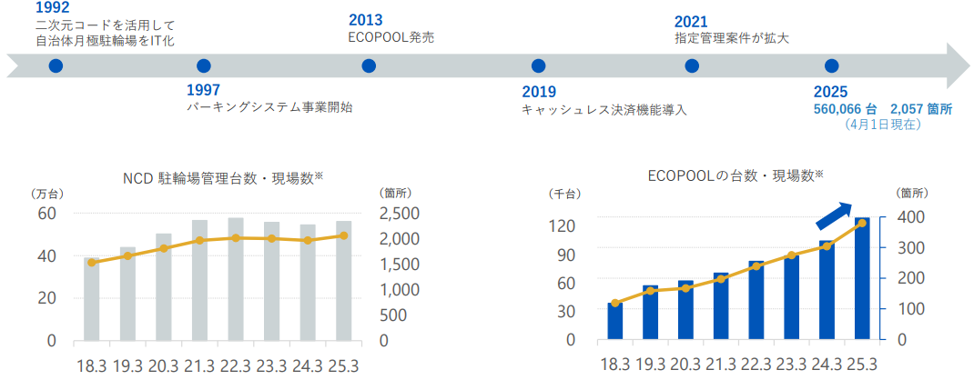Click the 1997 year label
The height and width of the screenshot is (380, 974).
tap(203, 92)
